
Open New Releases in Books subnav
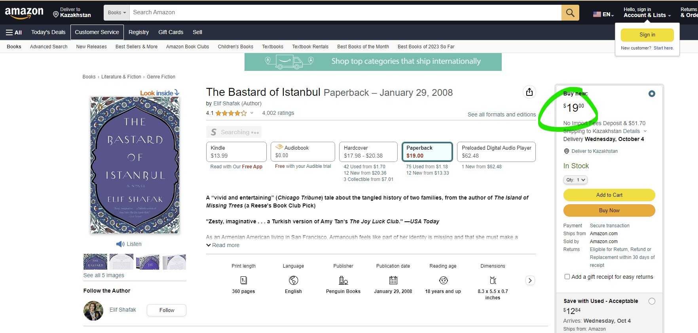tap(91, 47)
